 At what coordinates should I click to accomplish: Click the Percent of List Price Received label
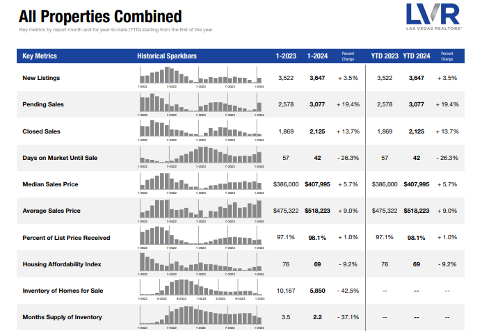(x=66, y=238)
